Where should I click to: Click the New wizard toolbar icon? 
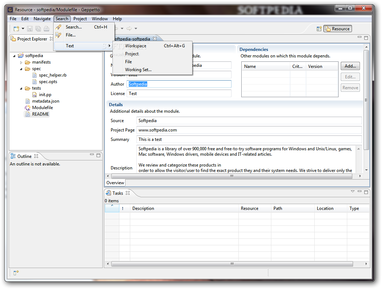[x=16, y=29]
